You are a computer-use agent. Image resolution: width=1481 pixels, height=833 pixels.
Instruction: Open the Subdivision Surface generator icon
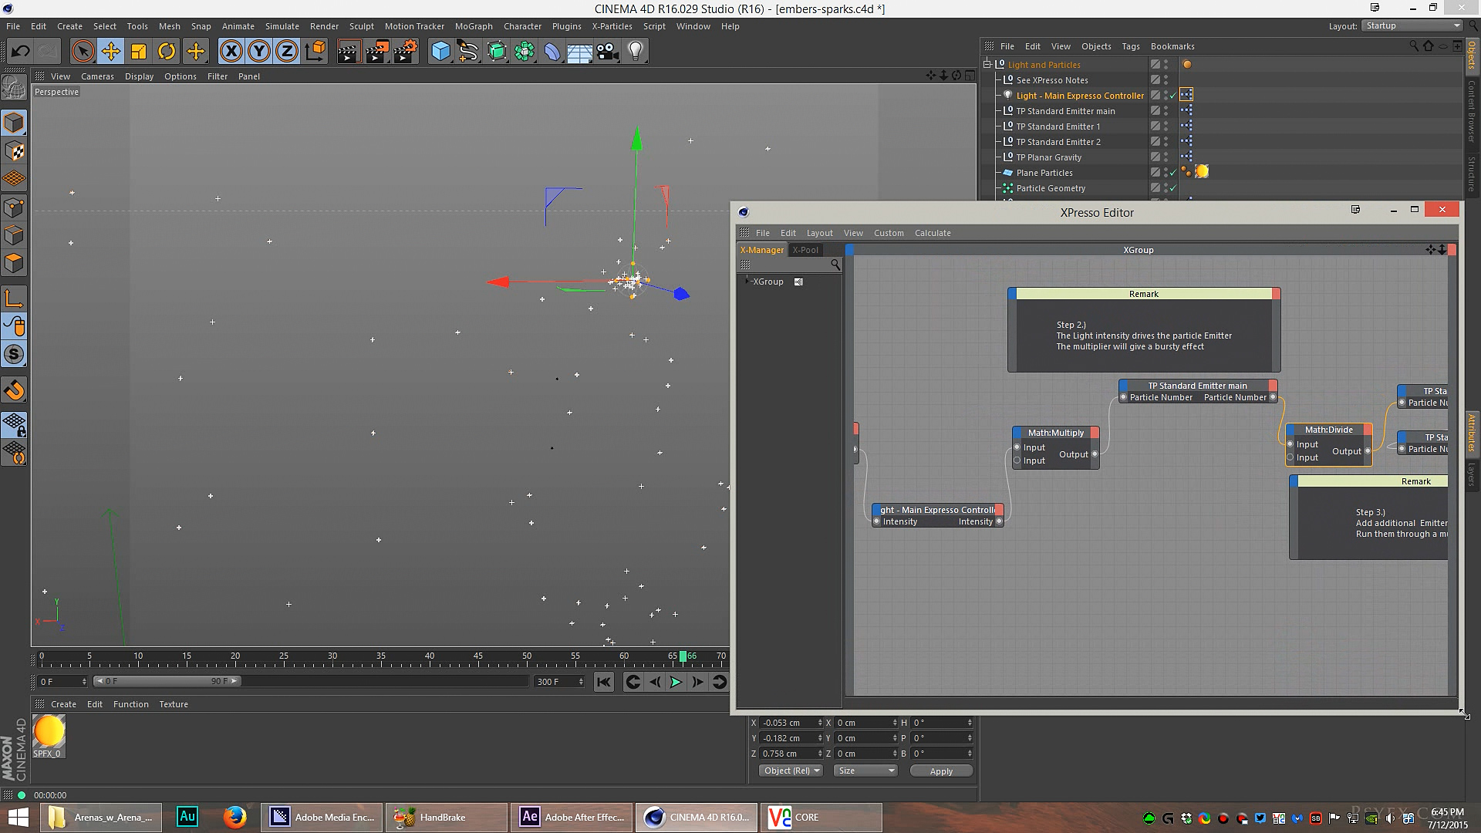pos(497,52)
